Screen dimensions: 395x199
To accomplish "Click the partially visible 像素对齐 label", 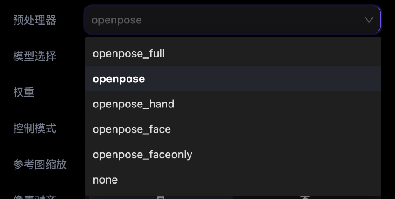I will point(35,197).
